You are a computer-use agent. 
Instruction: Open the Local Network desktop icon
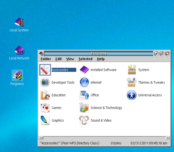tap(19, 50)
